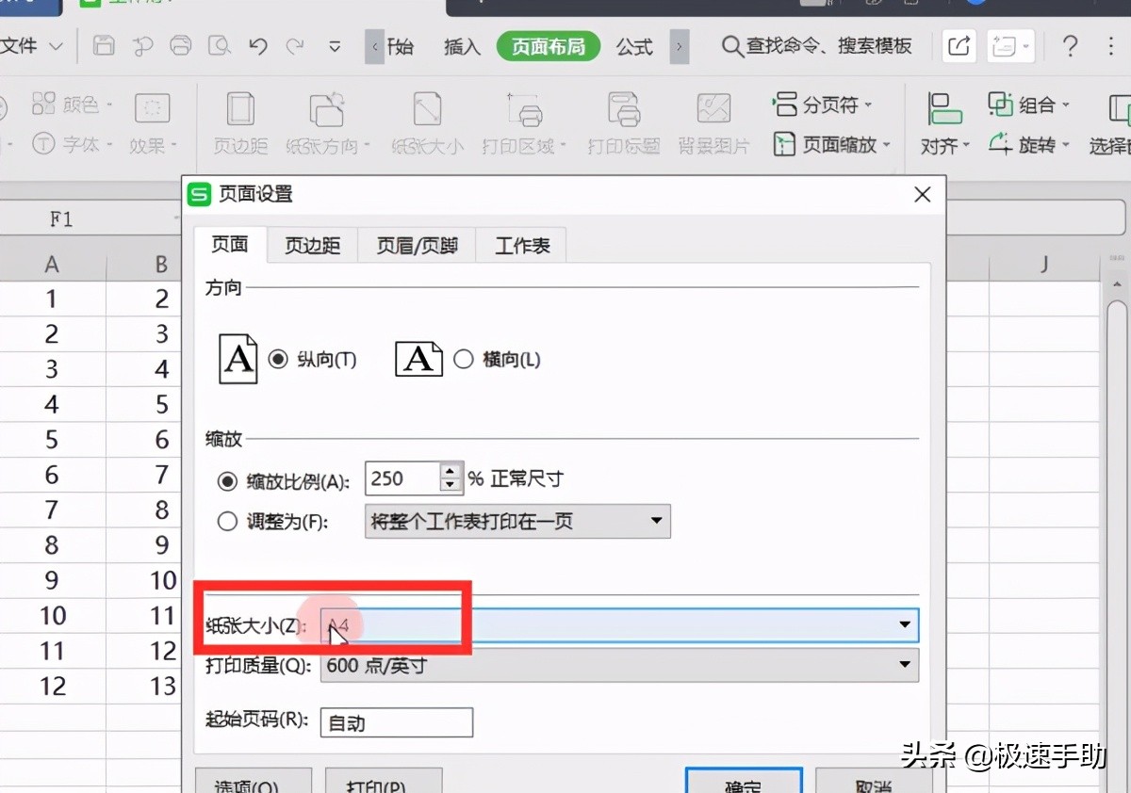Open the 页边距 margins tool
Screen dimensions: 1131x793
click(240, 122)
